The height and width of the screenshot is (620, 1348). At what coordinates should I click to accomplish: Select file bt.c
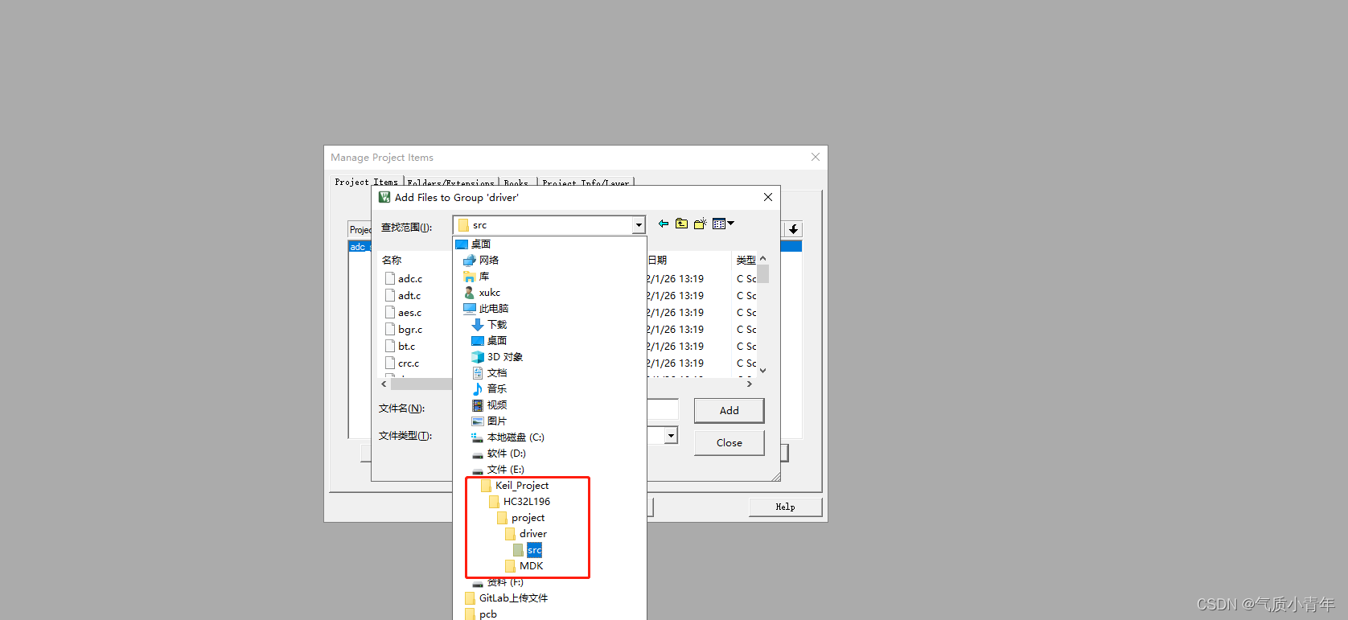(401, 346)
